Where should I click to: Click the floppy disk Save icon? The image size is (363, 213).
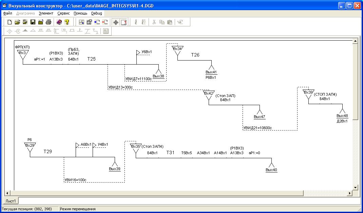(x=33, y=22)
